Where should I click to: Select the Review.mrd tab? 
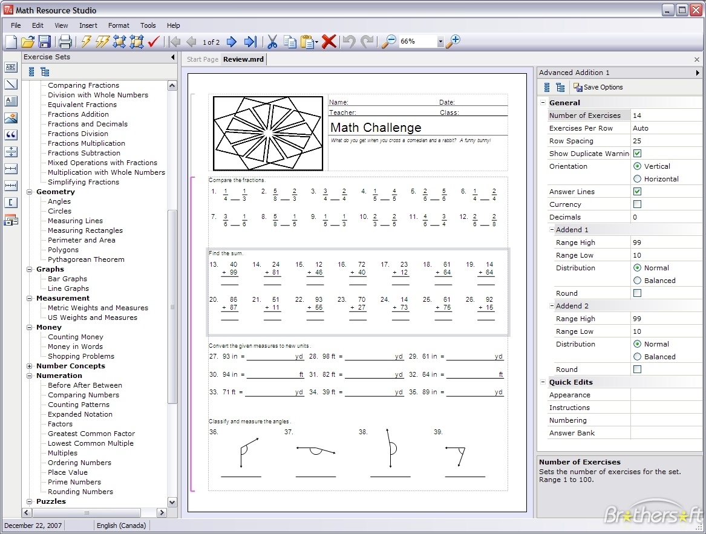tap(244, 59)
